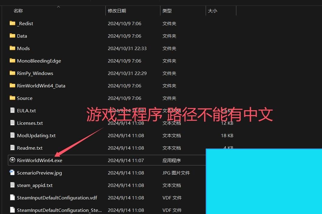Open the _Redist folder icon
Image resolution: width=322 pixels, height=214 pixels.
point(12,23)
